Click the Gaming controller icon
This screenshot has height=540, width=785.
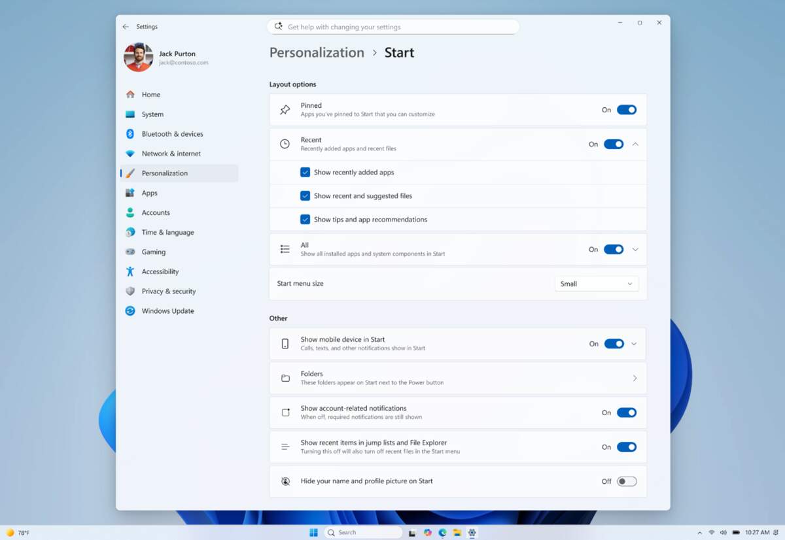click(x=130, y=252)
